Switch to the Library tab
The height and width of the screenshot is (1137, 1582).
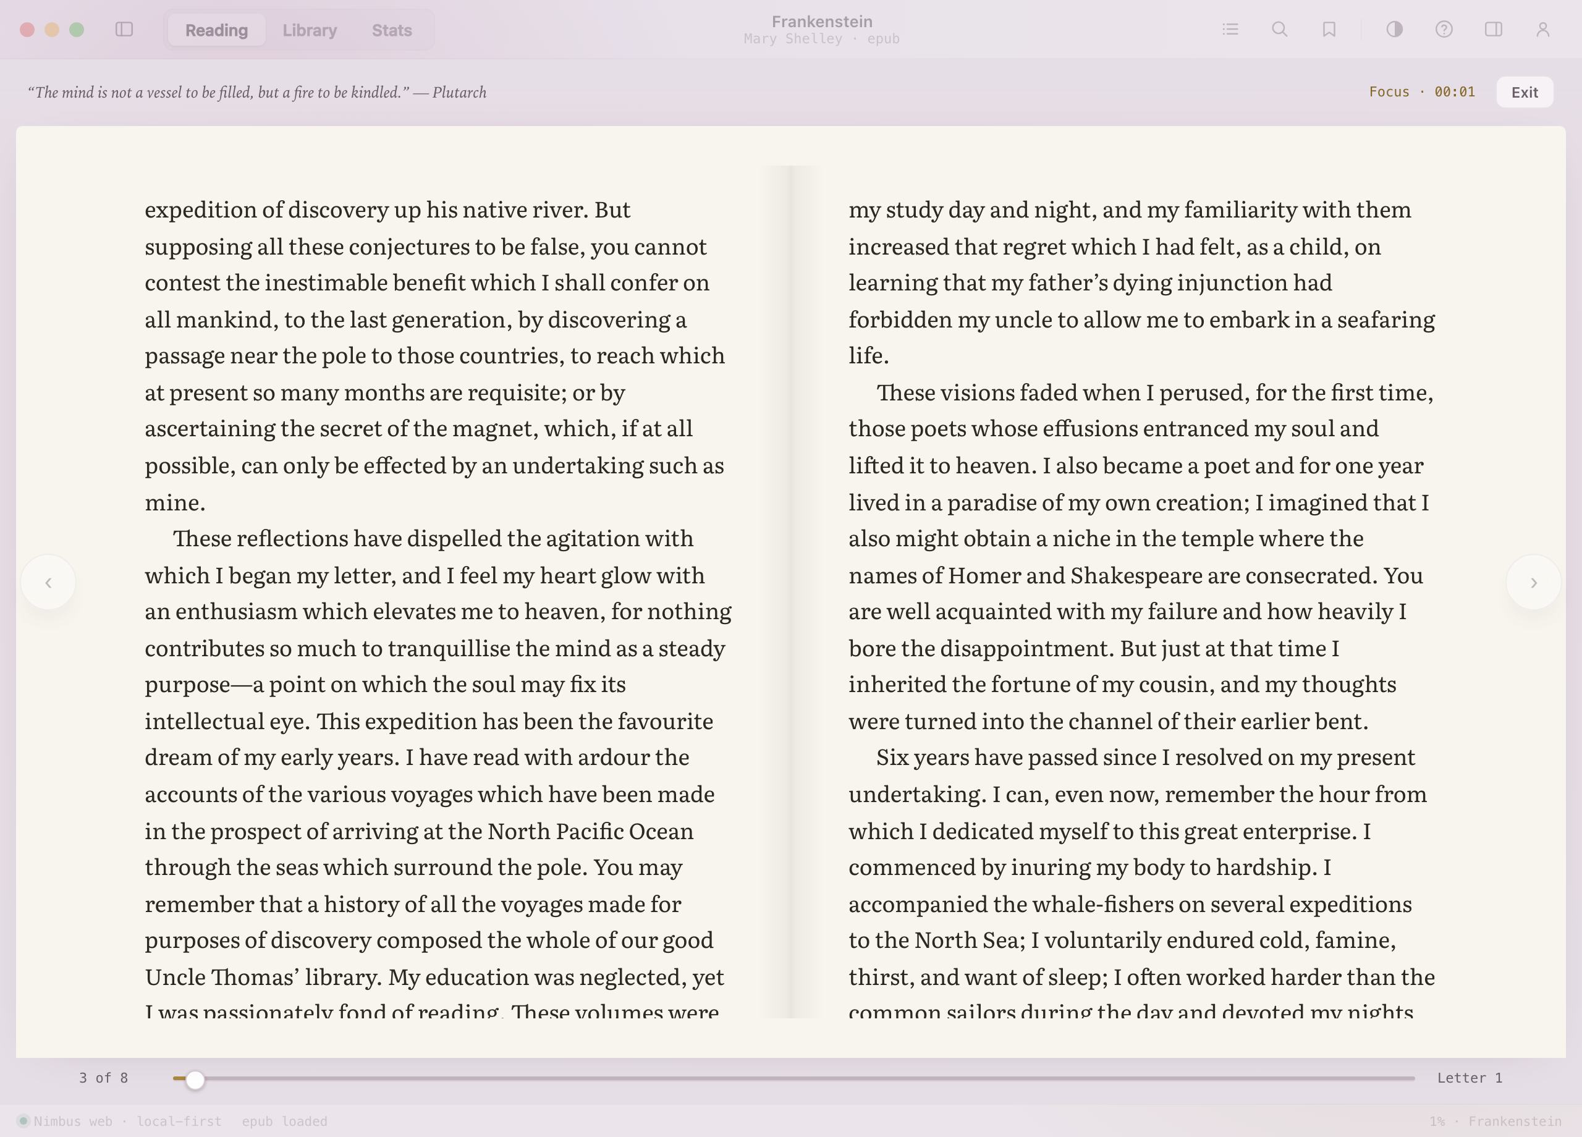pos(310,30)
